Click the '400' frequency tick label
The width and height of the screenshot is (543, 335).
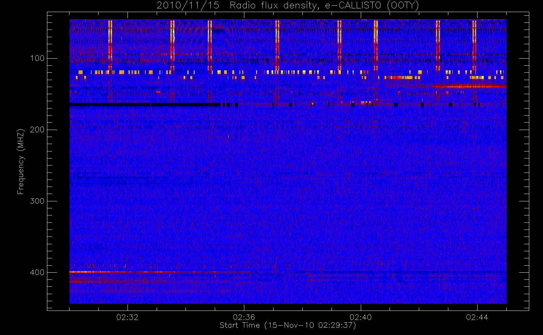point(37,272)
